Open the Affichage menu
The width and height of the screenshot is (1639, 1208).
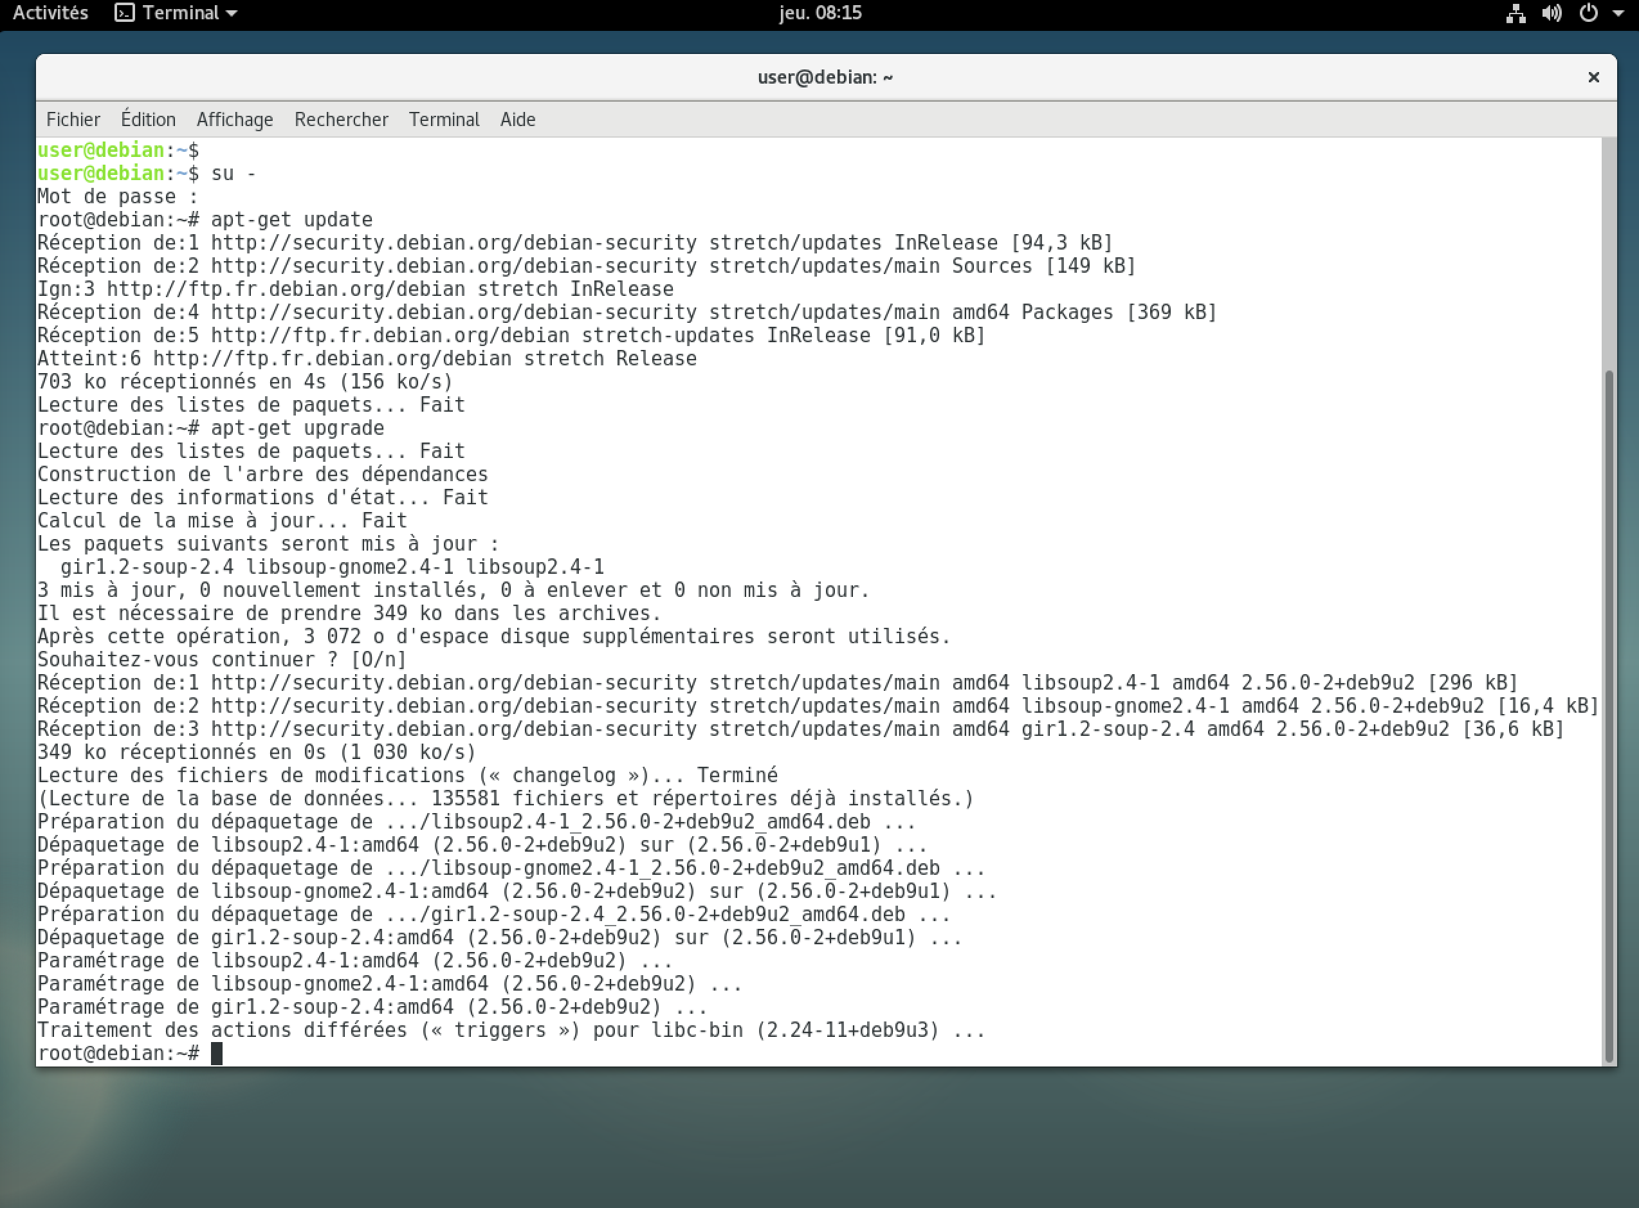coord(235,119)
